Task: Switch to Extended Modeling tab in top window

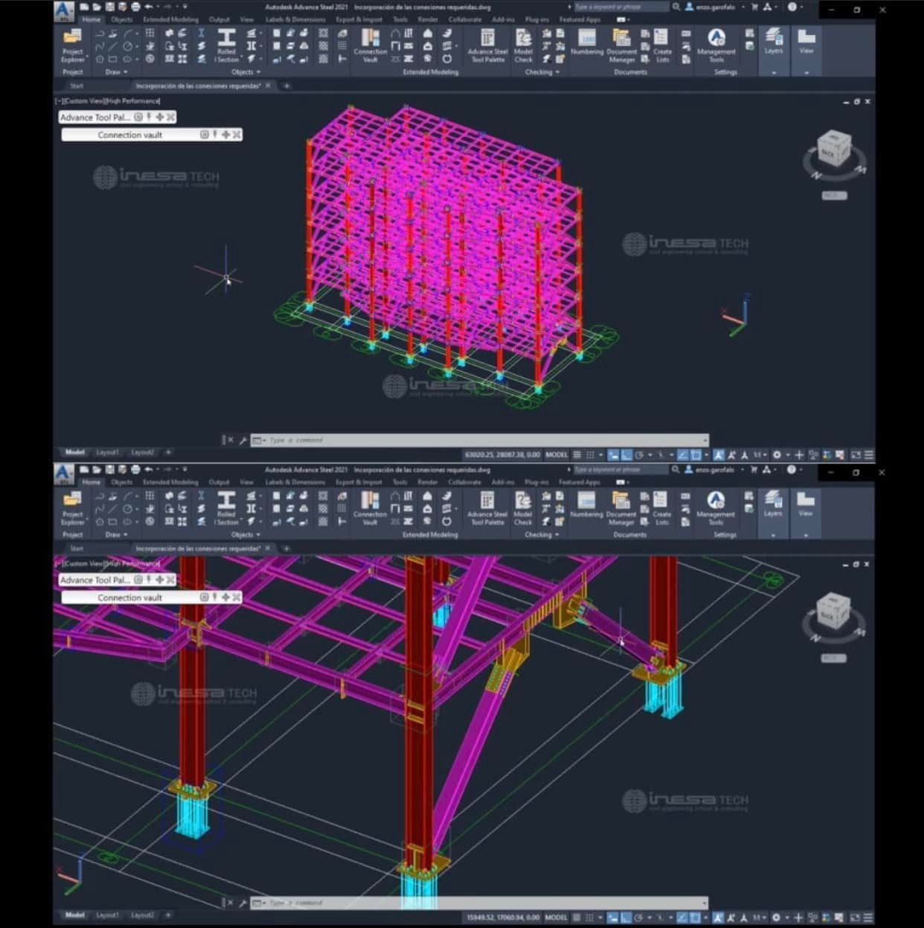Action: click(x=170, y=19)
